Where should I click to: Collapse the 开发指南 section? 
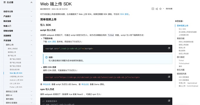click(31, 40)
